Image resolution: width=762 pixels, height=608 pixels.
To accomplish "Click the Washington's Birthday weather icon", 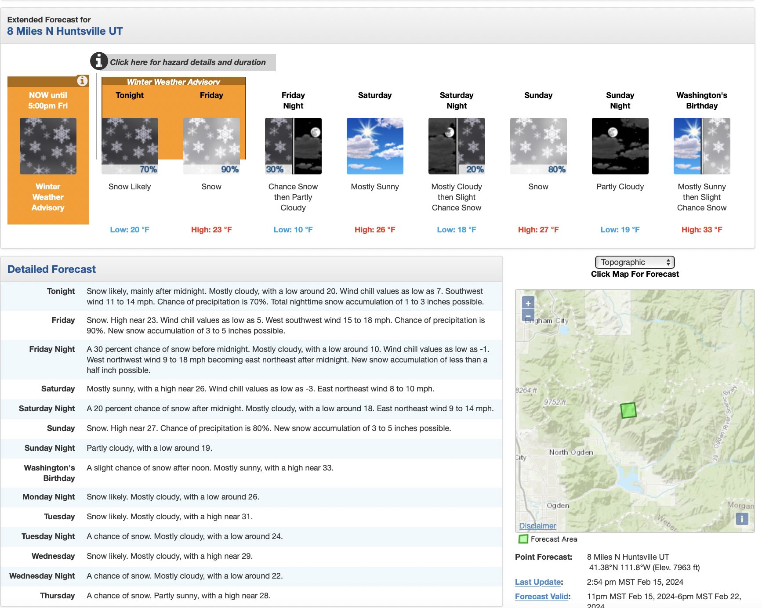I will (x=702, y=146).
